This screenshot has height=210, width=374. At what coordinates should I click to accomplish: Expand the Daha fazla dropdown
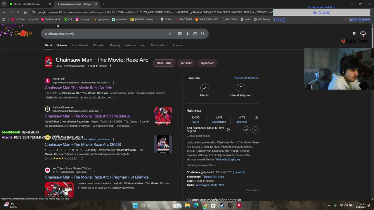point(159,45)
